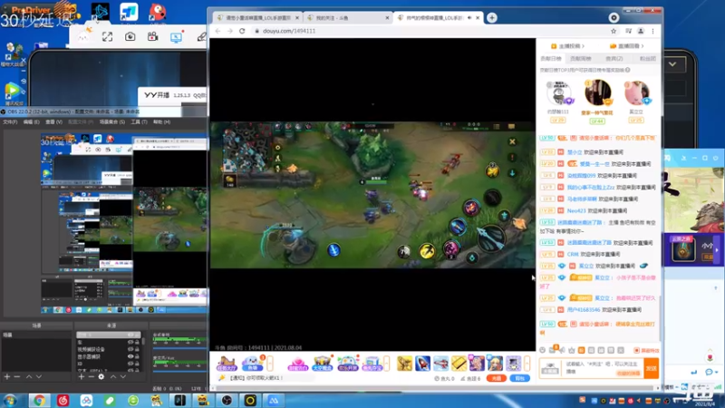
Task: Toggle eye icon on selected top source
Action: tap(130, 335)
